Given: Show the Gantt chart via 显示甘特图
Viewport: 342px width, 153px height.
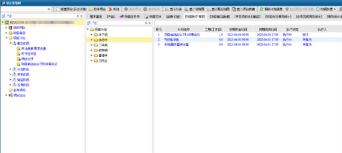Looking at the screenshot, I should pos(194,9).
